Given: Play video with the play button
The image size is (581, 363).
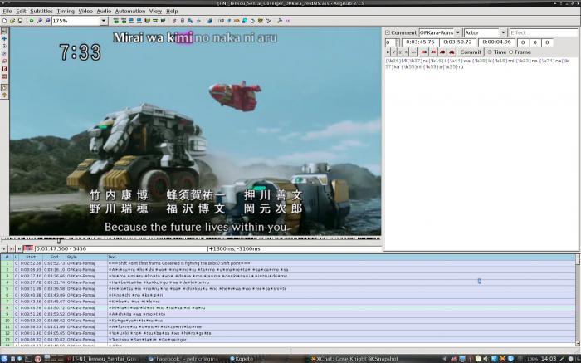Looking at the screenshot, I should (3, 248).
